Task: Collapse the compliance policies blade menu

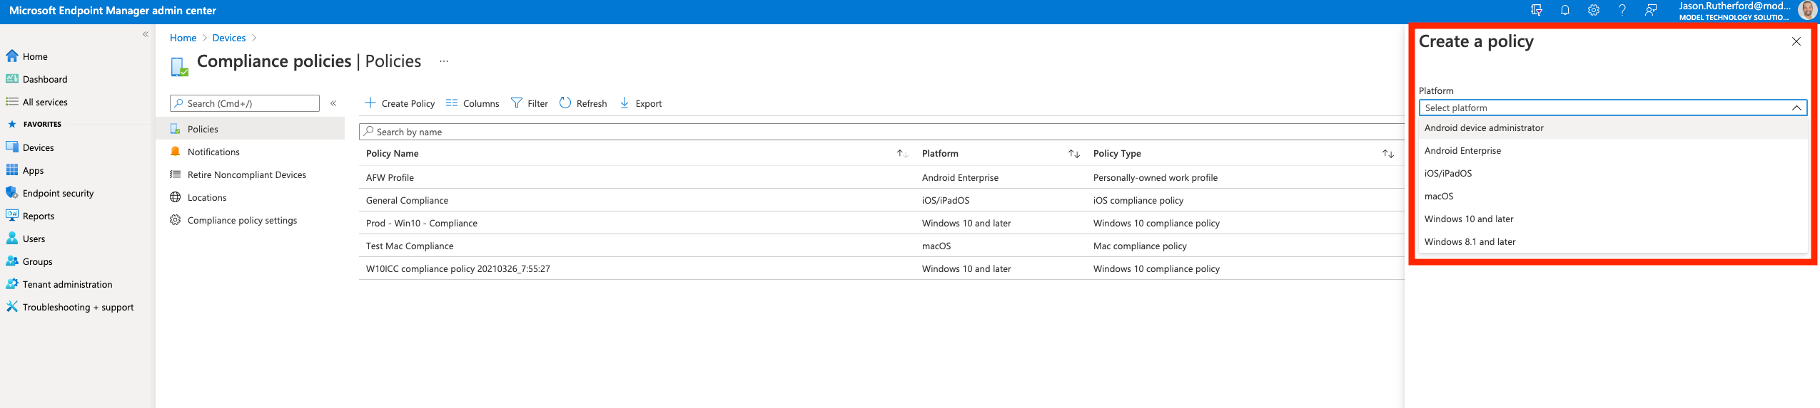Action: coord(333,103)
